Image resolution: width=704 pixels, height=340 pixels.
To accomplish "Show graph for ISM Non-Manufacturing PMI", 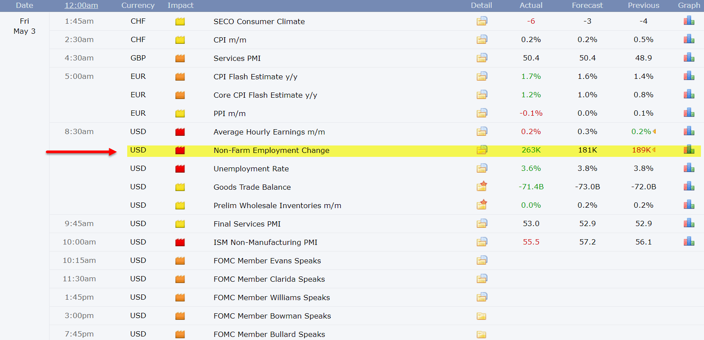I will 689,241.
